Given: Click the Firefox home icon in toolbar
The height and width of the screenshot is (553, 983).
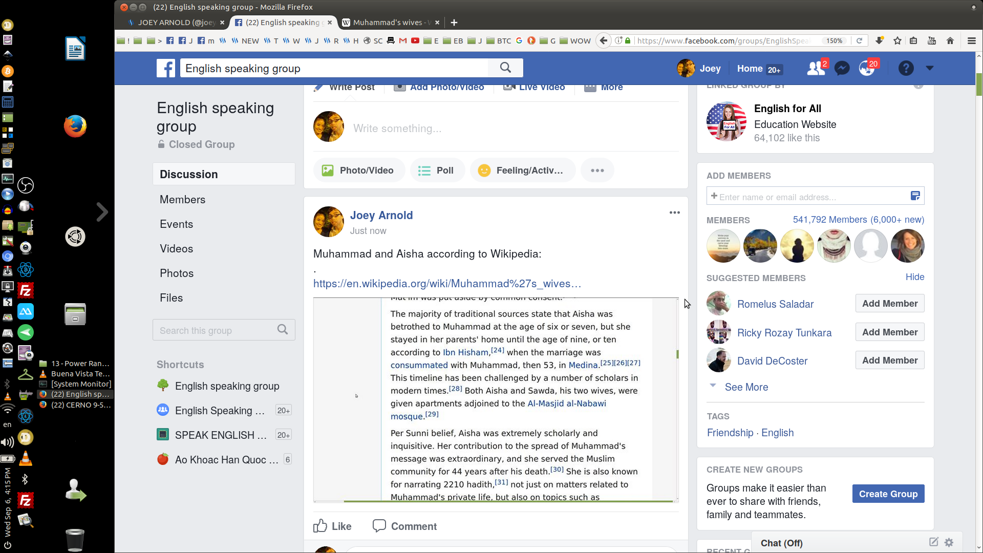Looking at the screenshot, I should 950,40.
